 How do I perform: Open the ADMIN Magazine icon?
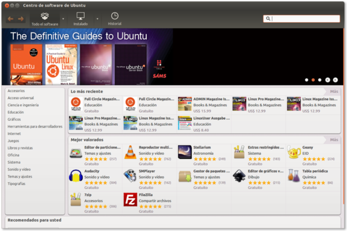(x=185, y=104)
